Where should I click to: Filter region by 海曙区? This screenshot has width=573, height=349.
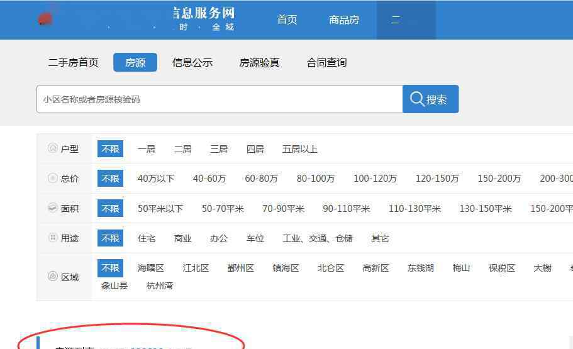[x=151, y=268]
